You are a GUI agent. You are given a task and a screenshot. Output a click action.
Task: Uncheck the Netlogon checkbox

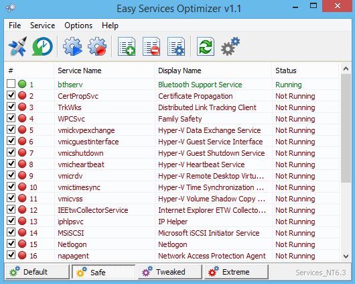pos(11,244)
